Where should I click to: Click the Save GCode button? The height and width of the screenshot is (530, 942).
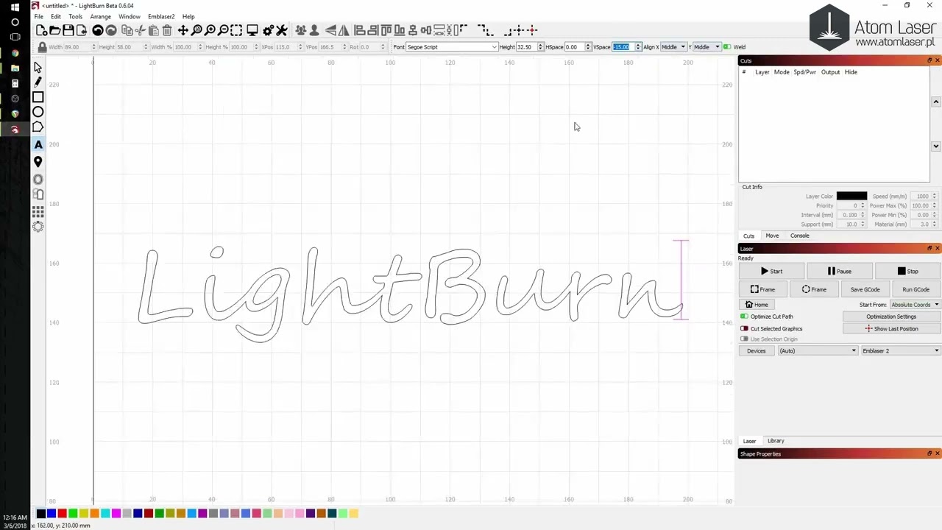click(865, 289)
